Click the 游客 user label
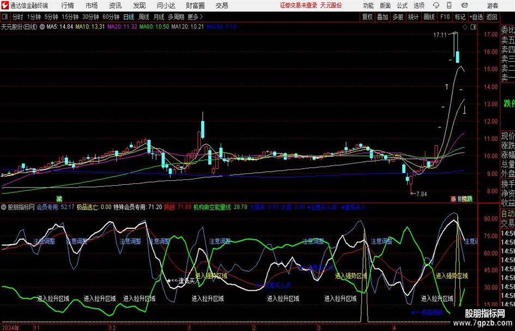This screenshot has height=331, width=515. (493, 5)
